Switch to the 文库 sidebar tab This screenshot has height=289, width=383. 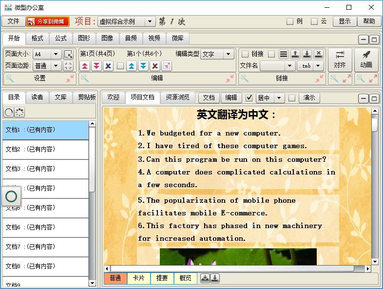click(60, 97)
